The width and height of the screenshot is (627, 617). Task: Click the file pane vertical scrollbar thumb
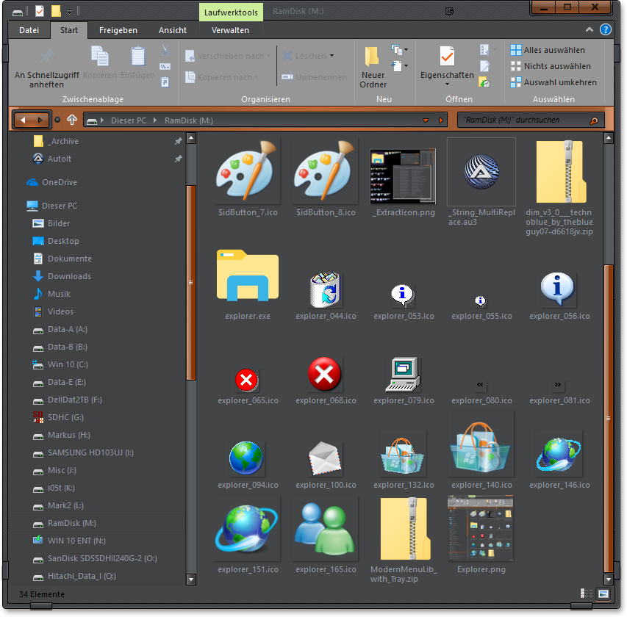pyautogui.click(x=608, y=419)
